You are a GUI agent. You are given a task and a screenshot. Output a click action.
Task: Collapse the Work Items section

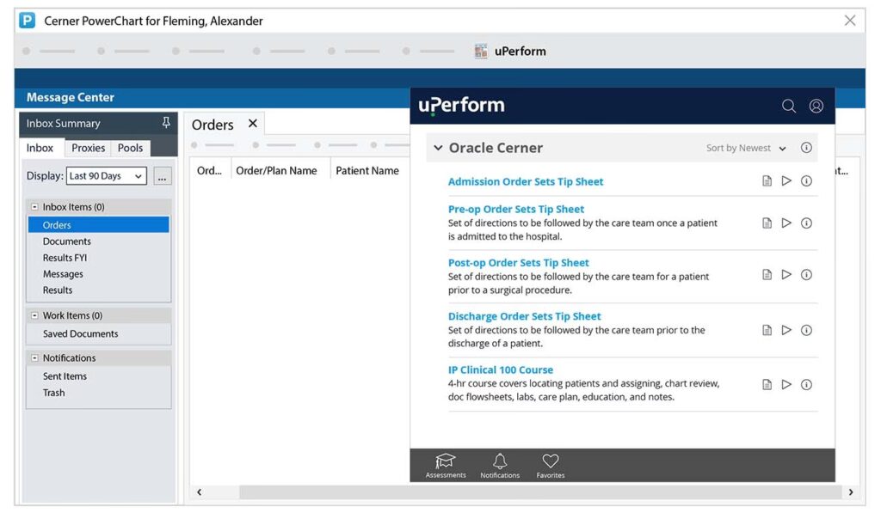[x=34, y=315]
